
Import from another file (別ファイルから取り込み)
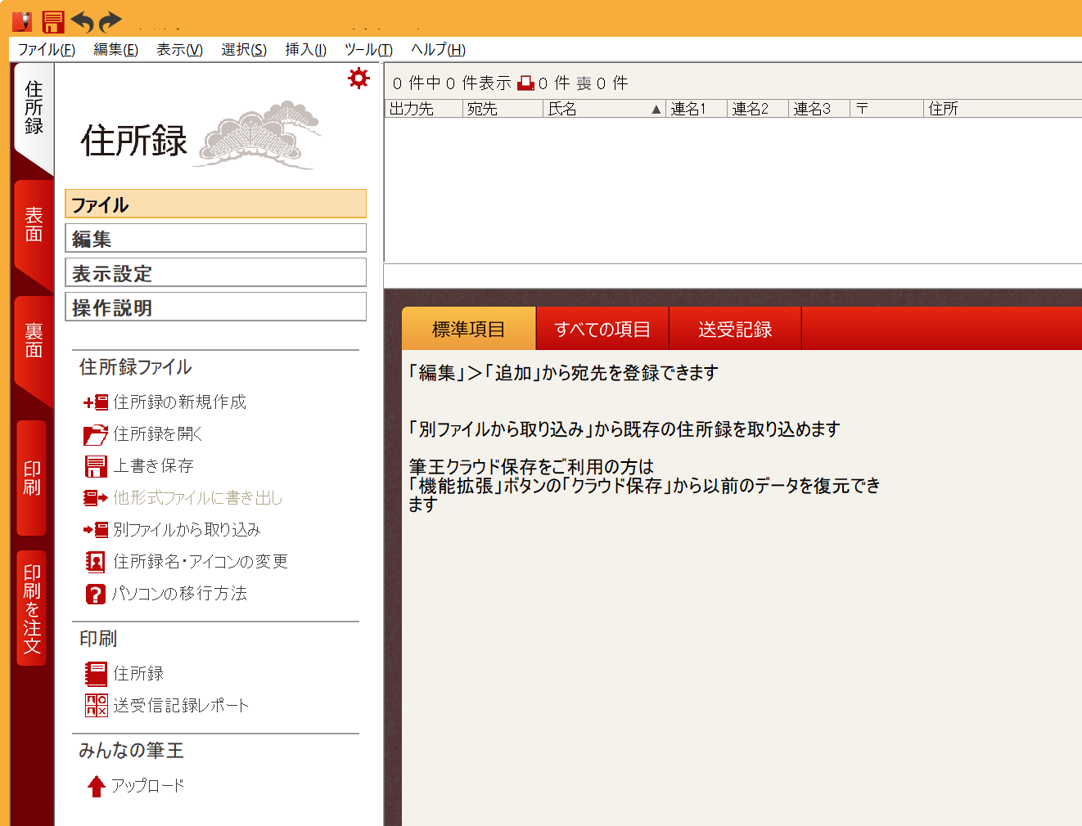pyautogui.click(x=186, y=530)
